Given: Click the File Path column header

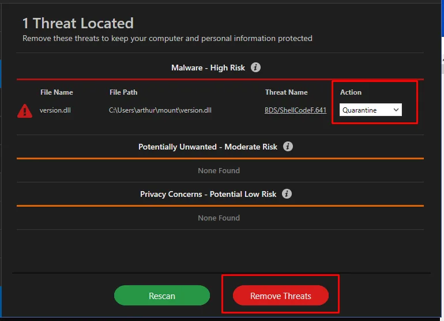Looking at the screenshot, I should [123, 92].
